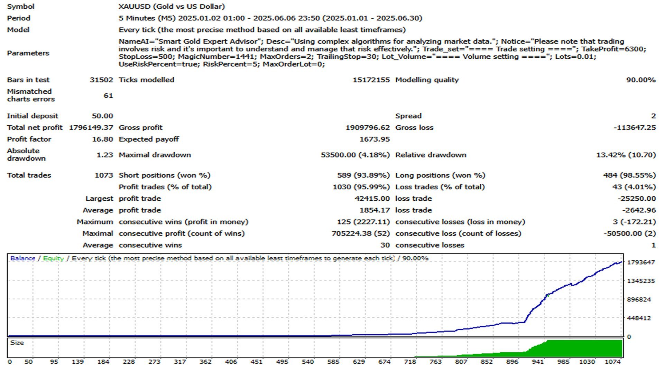Click the Initial deposit value 50.00

tap(102, 116)
